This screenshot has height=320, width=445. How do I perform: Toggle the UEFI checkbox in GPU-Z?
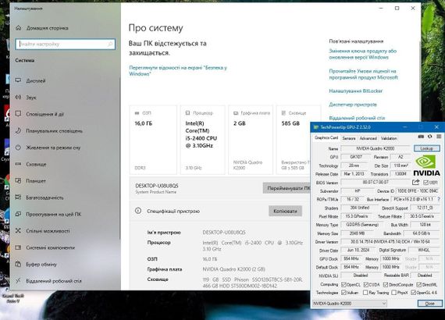(x=425, y=183)
